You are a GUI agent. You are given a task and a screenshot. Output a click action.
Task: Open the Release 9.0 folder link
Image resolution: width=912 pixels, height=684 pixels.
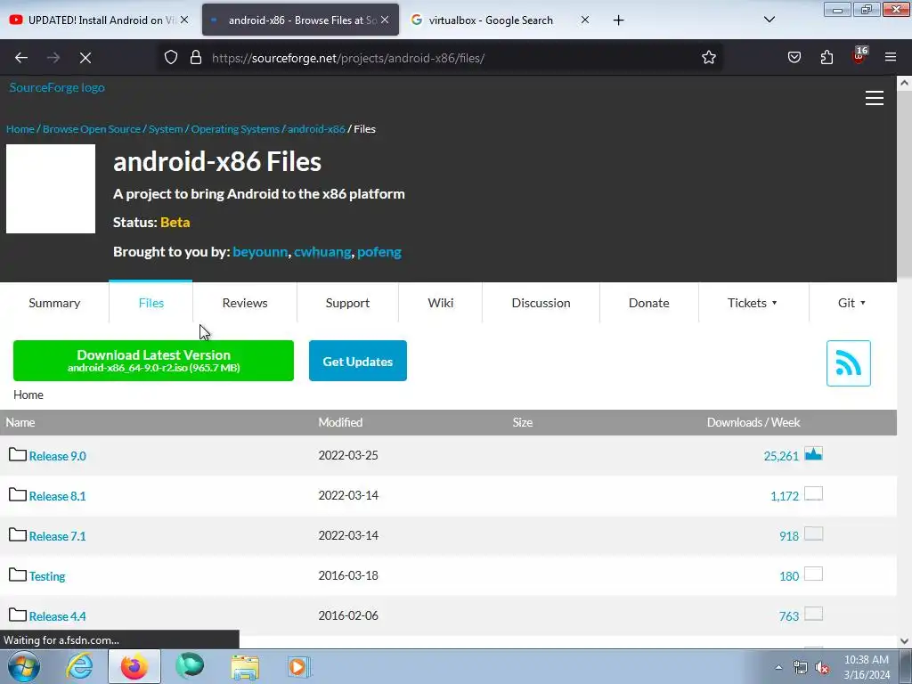click(58, 456)
